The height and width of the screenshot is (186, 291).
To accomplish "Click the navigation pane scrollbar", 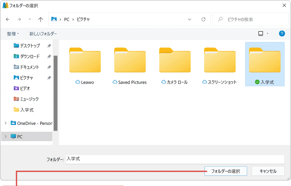I will tap(55, 93).
